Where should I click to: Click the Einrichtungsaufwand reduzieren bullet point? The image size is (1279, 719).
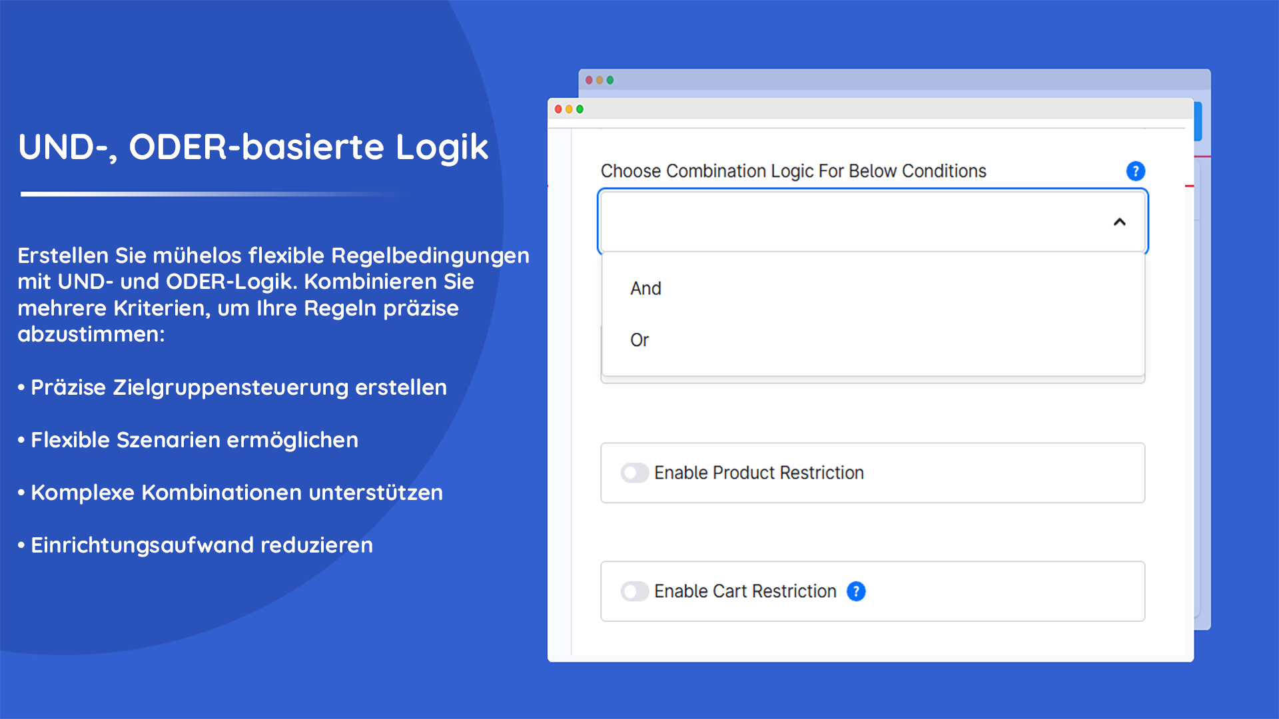201,545
